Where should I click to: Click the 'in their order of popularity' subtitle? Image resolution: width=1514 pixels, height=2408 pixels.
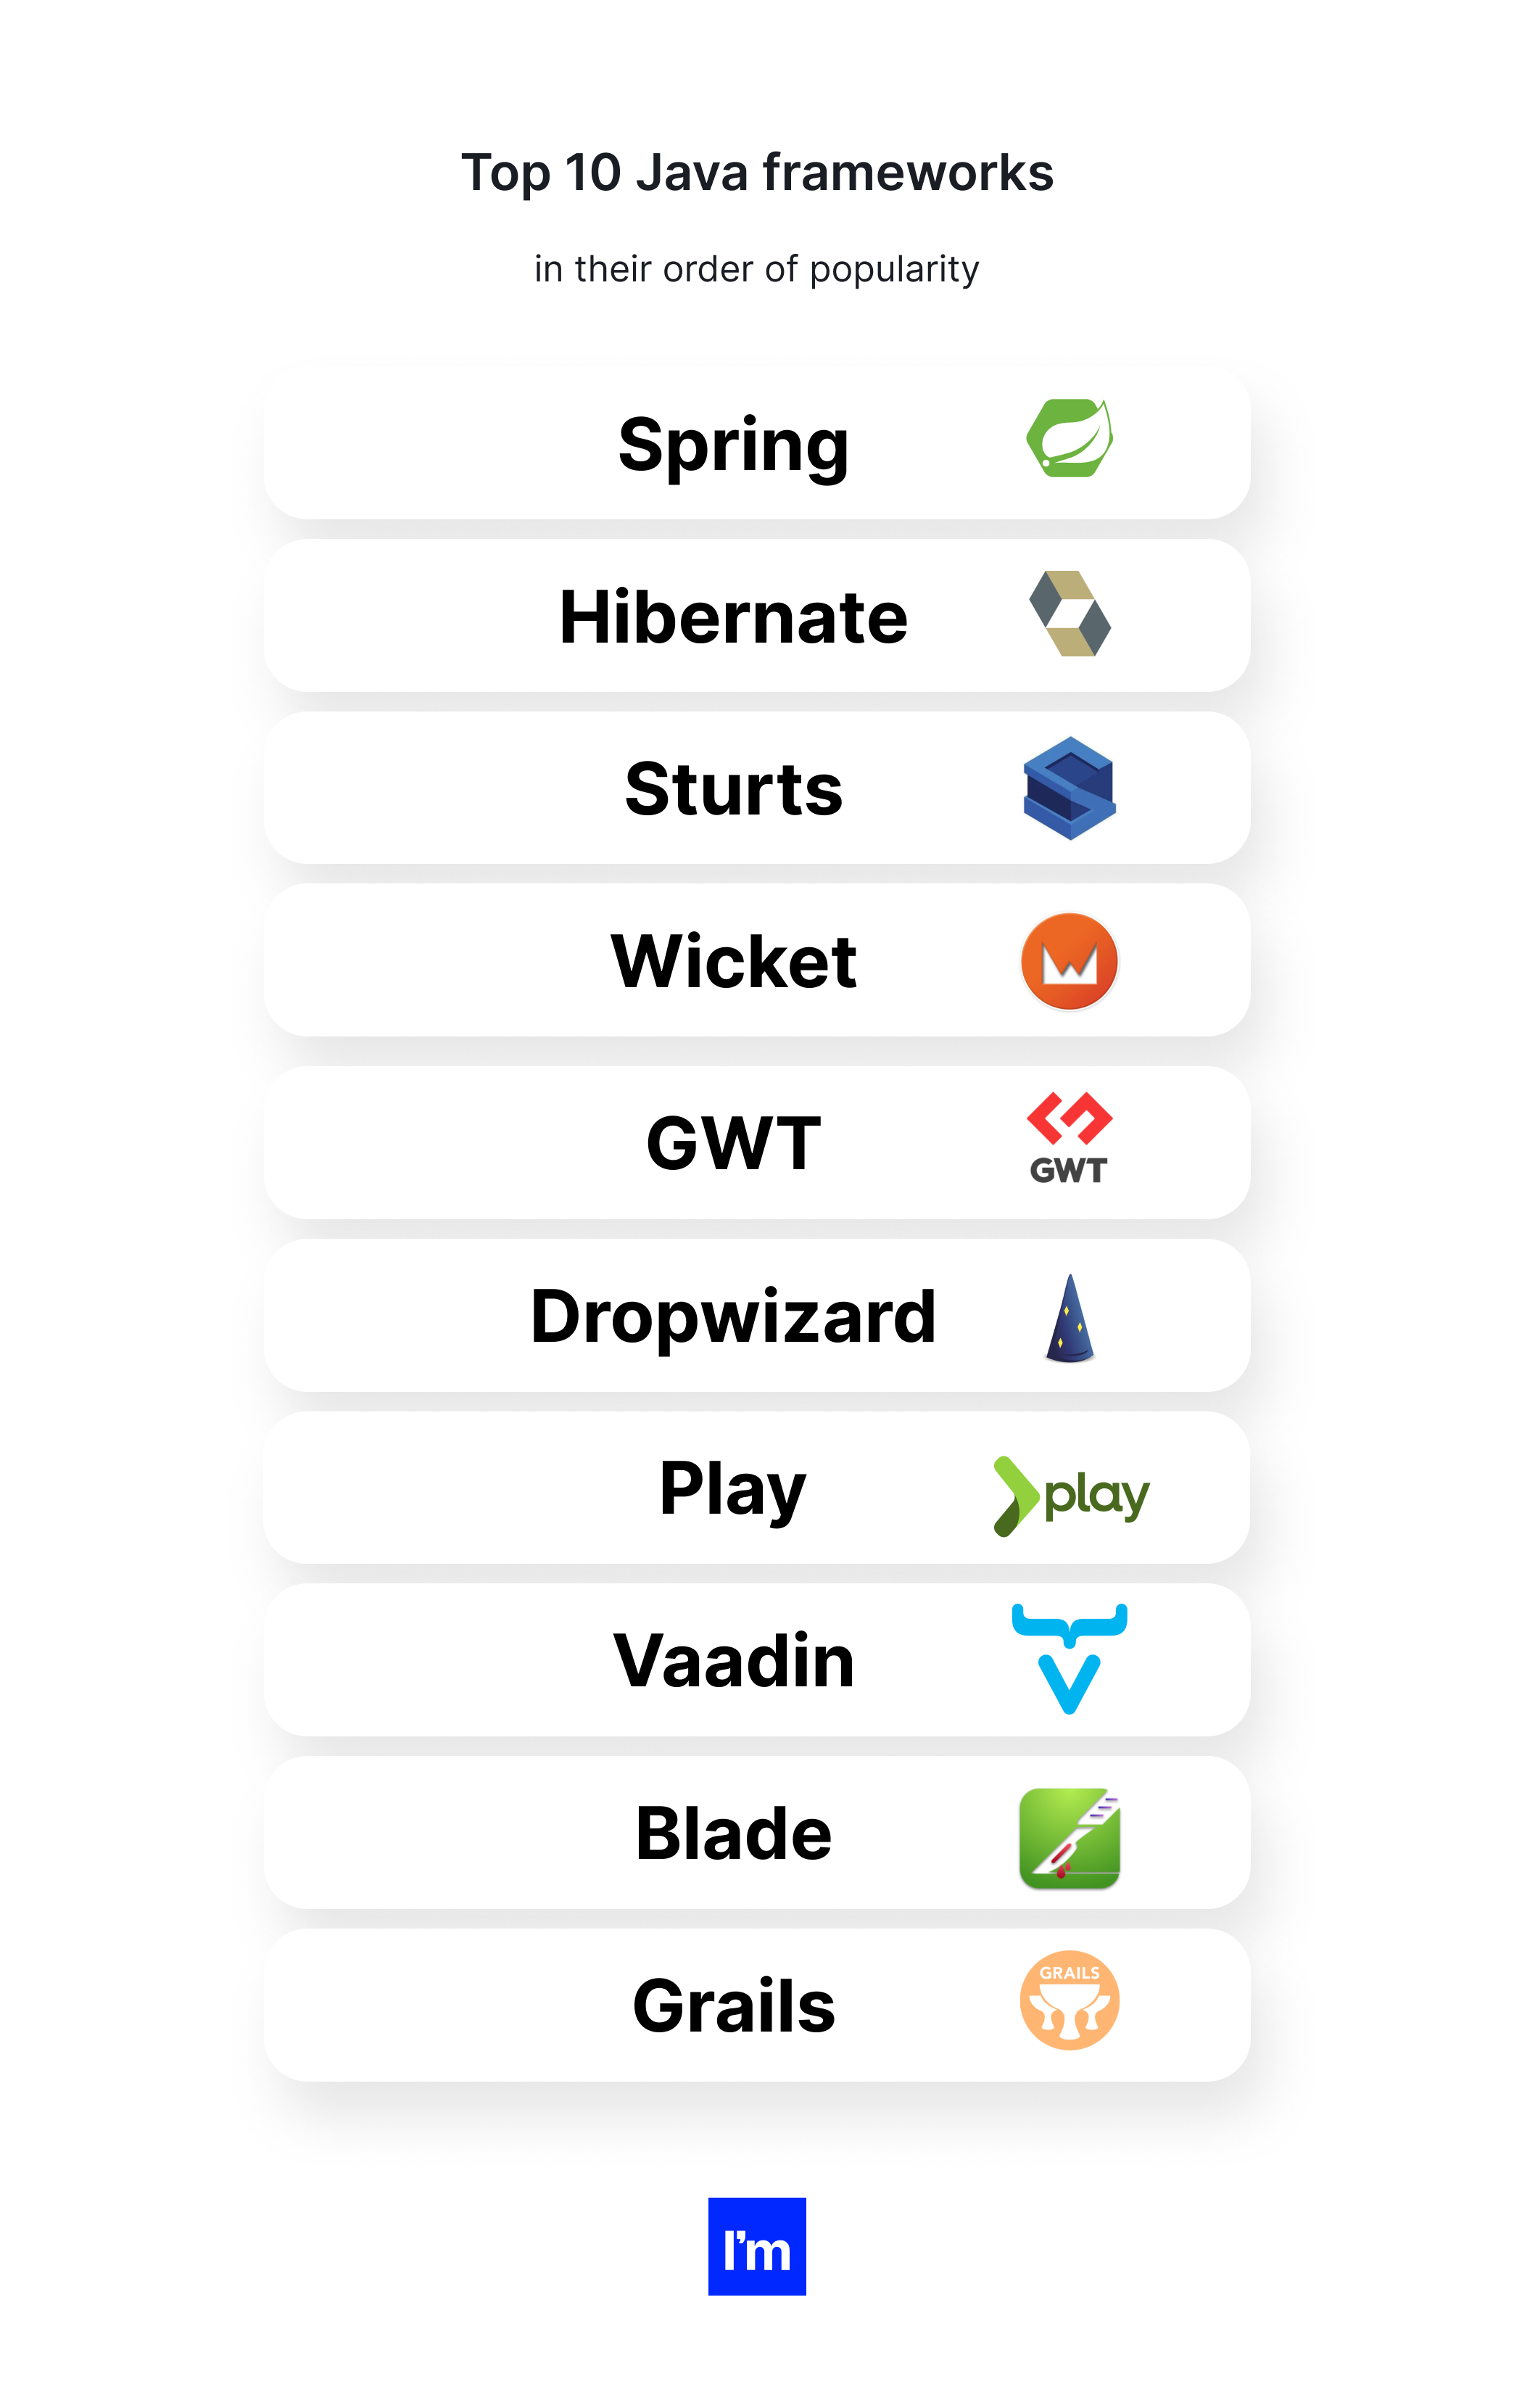756,269
